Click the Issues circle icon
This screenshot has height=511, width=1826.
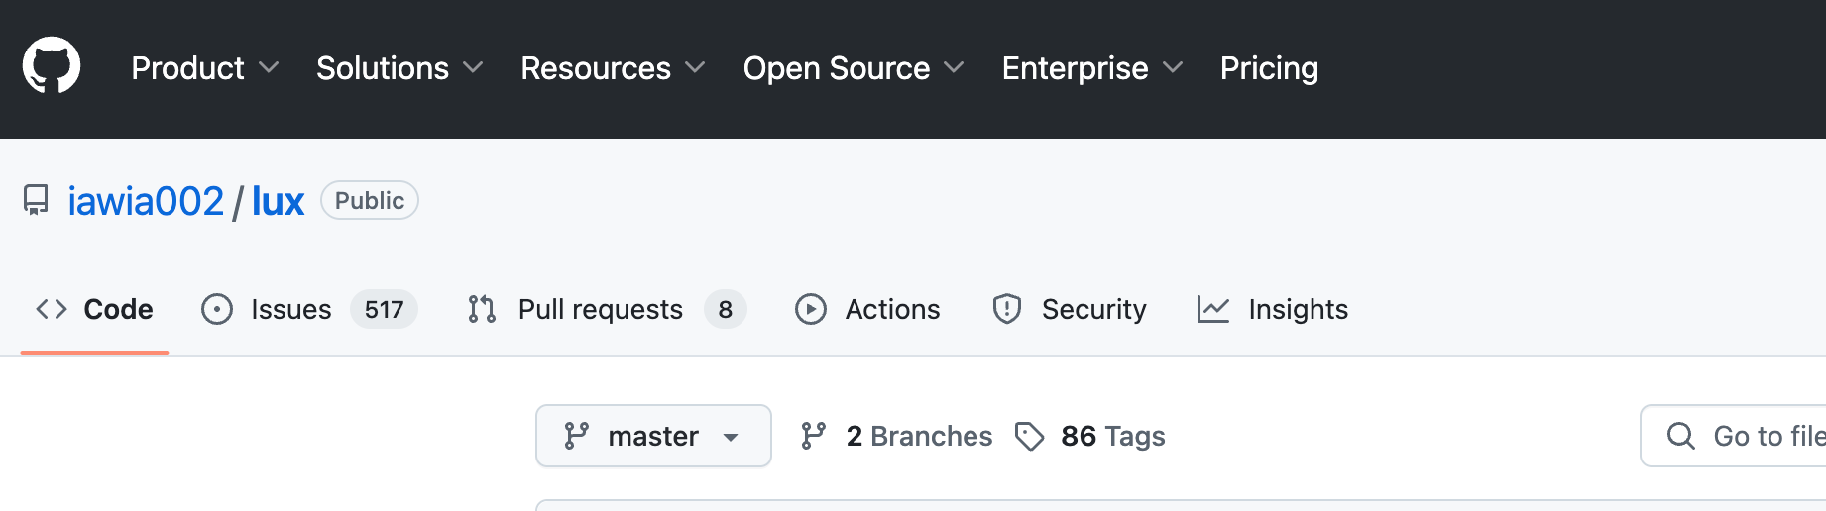pyautogui.click(x=217, y=310)
